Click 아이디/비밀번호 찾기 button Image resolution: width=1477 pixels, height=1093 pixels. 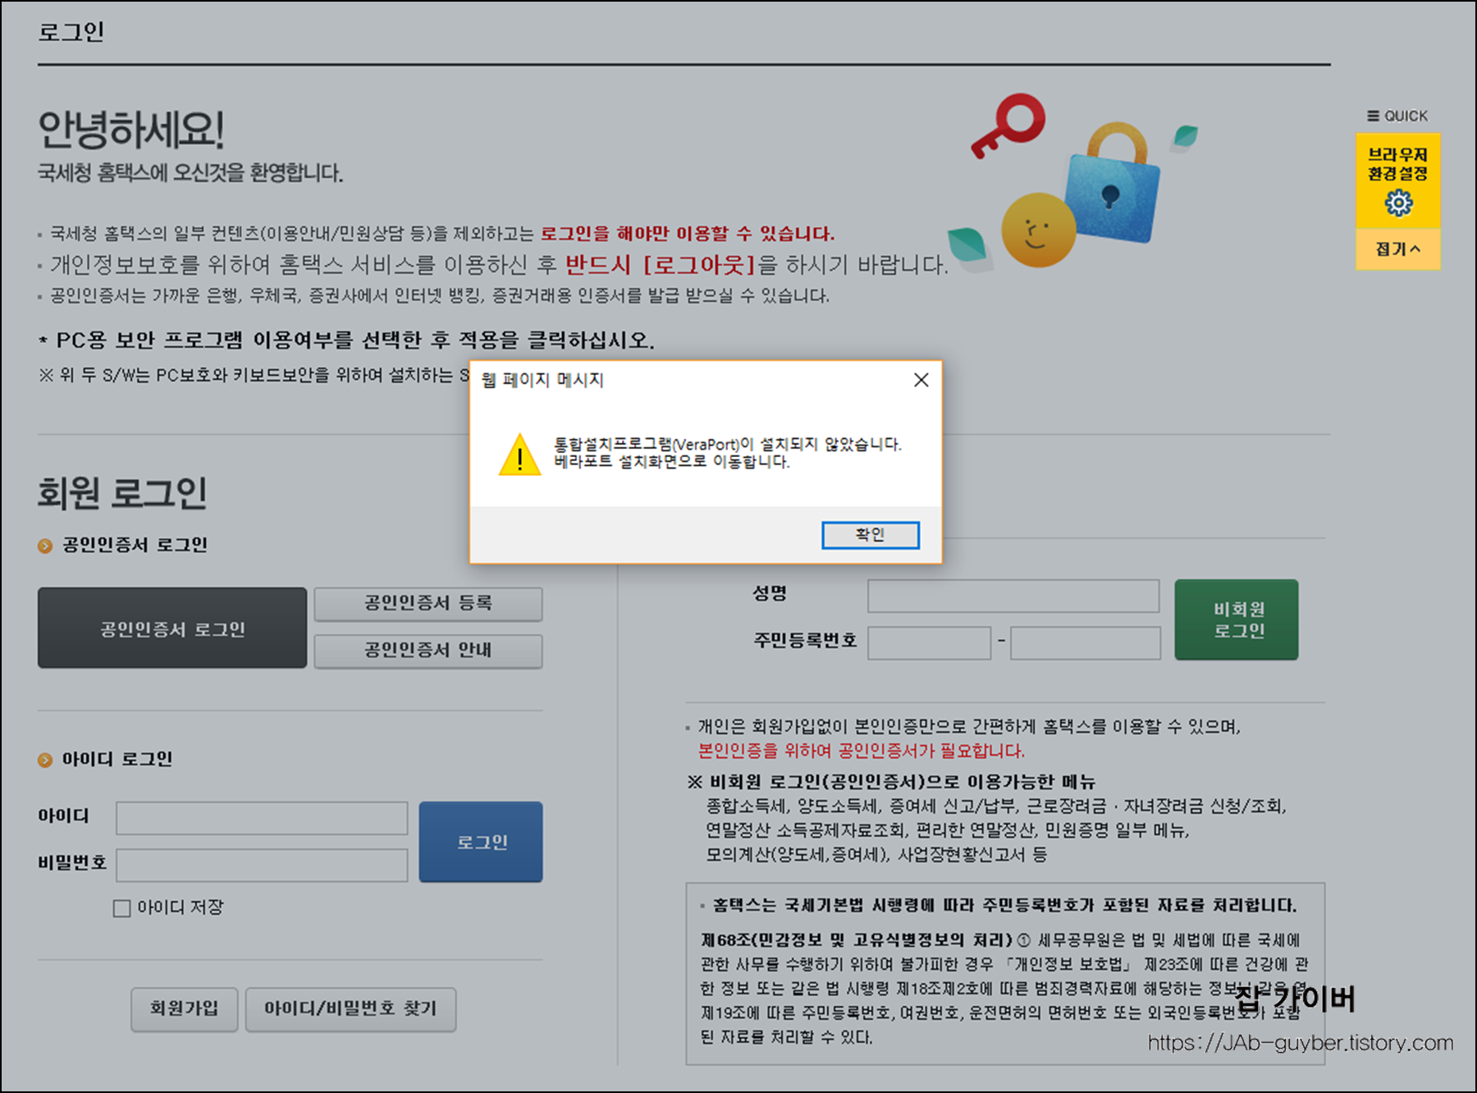[350, 1008]
